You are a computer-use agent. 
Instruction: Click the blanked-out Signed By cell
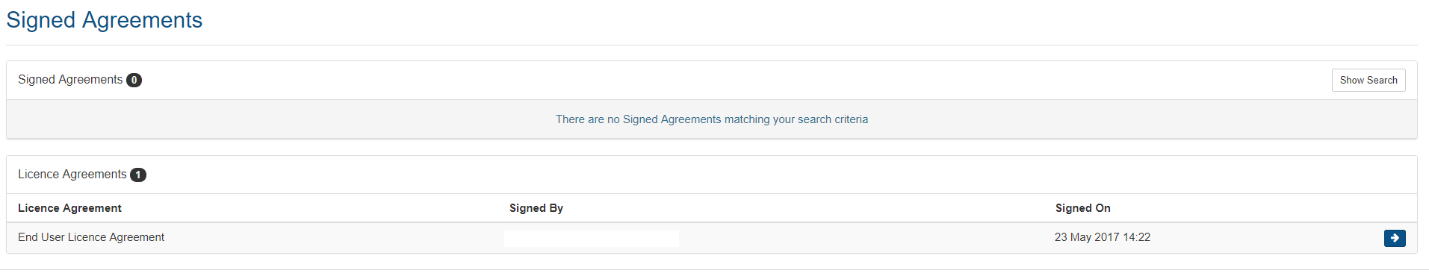point(592,239)
